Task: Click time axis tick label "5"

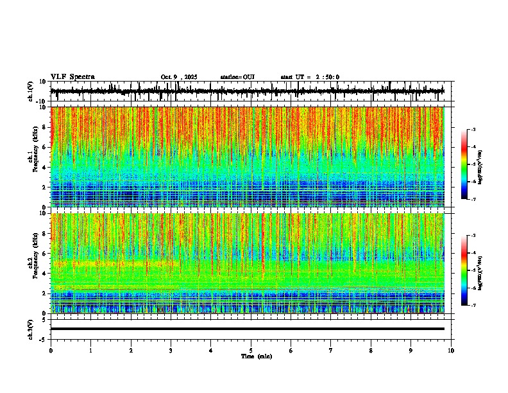Action: pos(251,351)
